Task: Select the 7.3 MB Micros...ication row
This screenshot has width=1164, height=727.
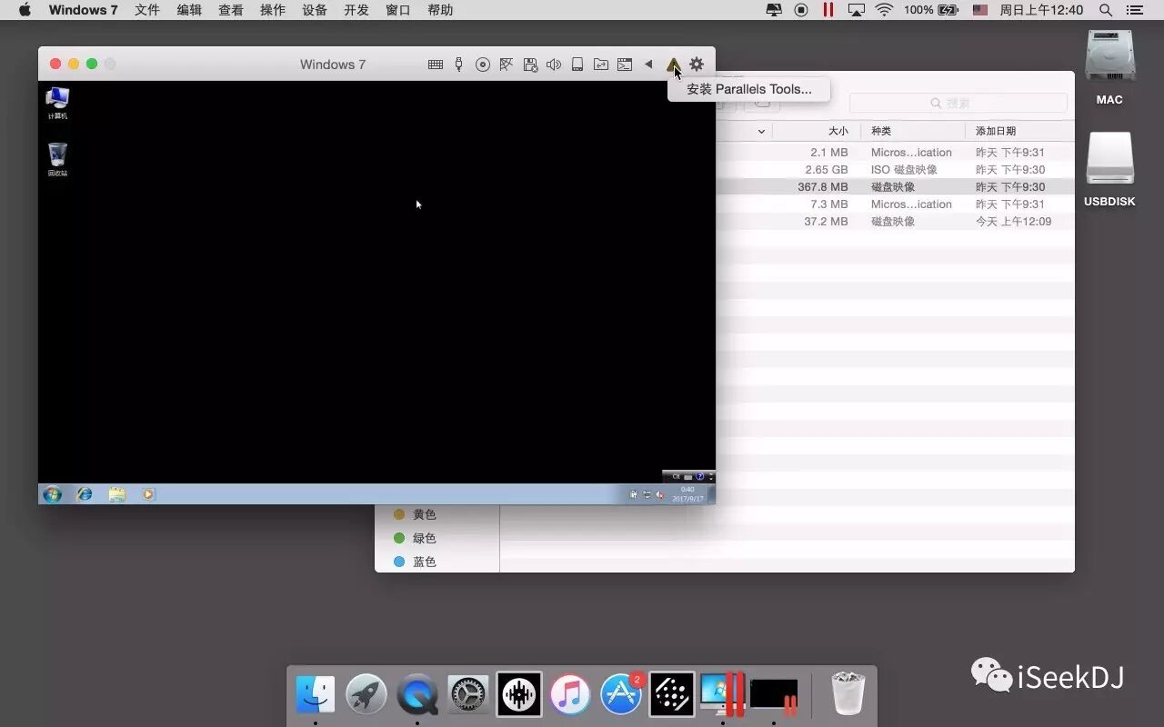Action: pos(895,204)
